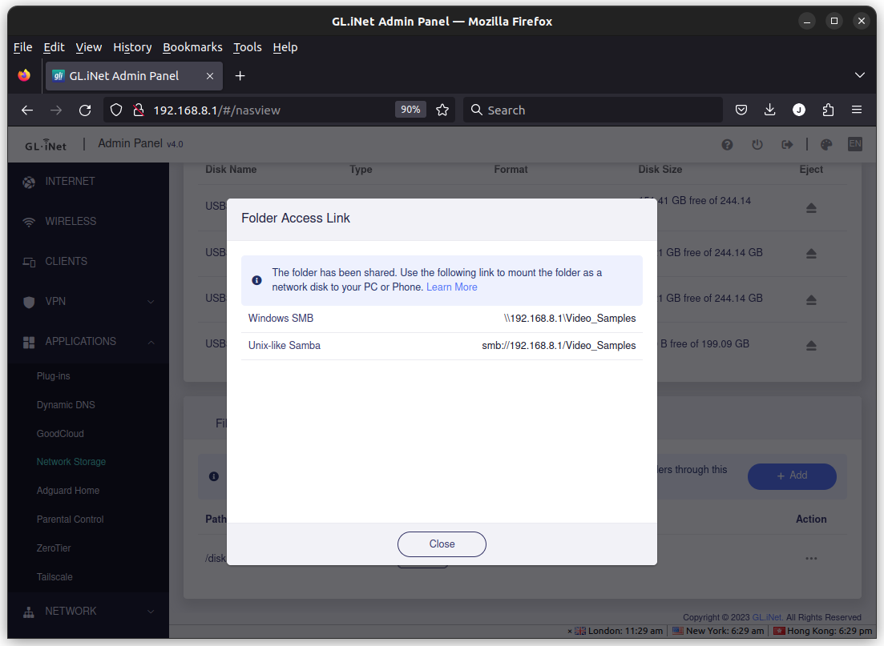884x646 pixels.
Task: Click the reboot power icon
Action: click(x=757, y=145)
